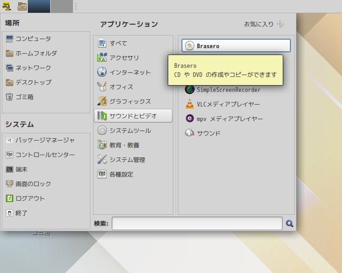Viewport: 342px width, 273px height.
Task: Click 画面のロック icon
Action: [x=10, y=184]
